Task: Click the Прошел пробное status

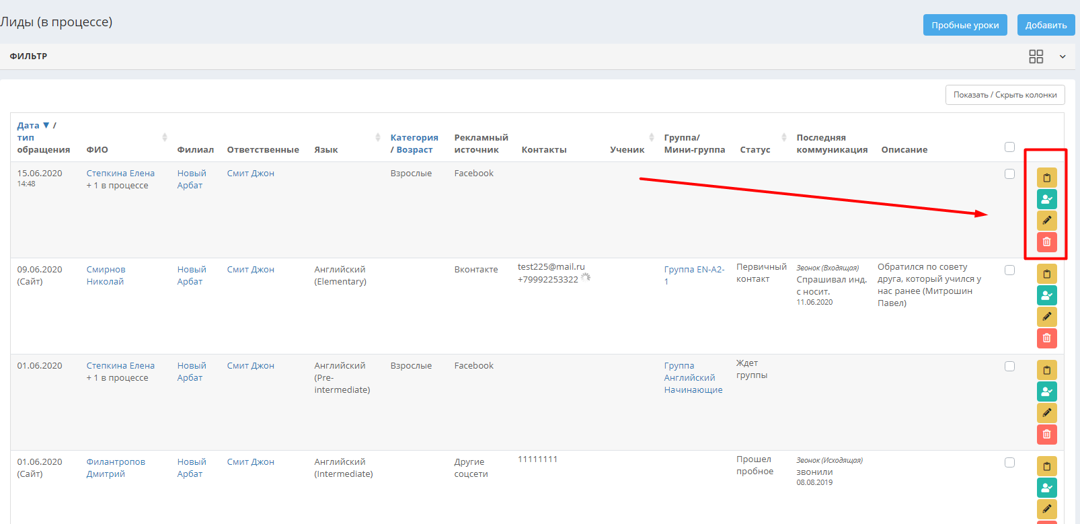Action: 755,465
